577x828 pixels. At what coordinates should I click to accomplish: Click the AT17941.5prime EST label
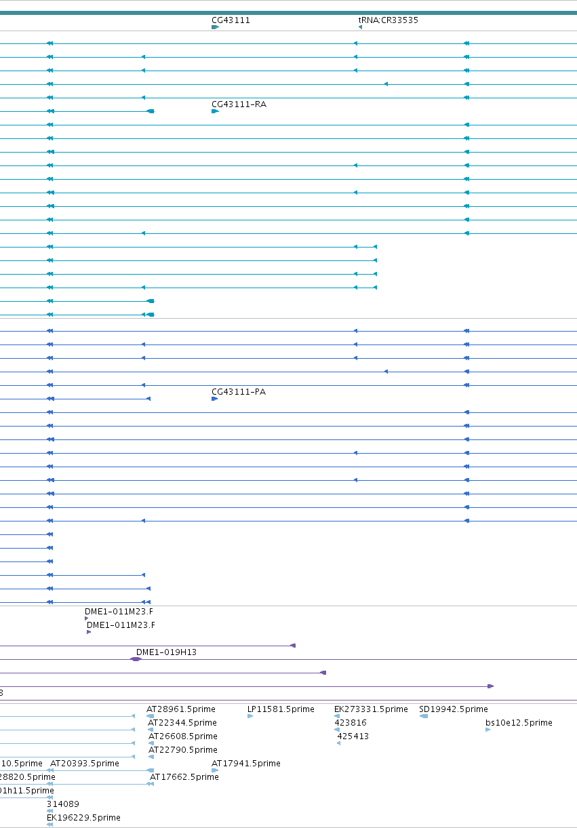click(x=246, y=764)
